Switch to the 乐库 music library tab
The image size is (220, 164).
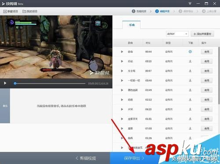tap(132, 25)
